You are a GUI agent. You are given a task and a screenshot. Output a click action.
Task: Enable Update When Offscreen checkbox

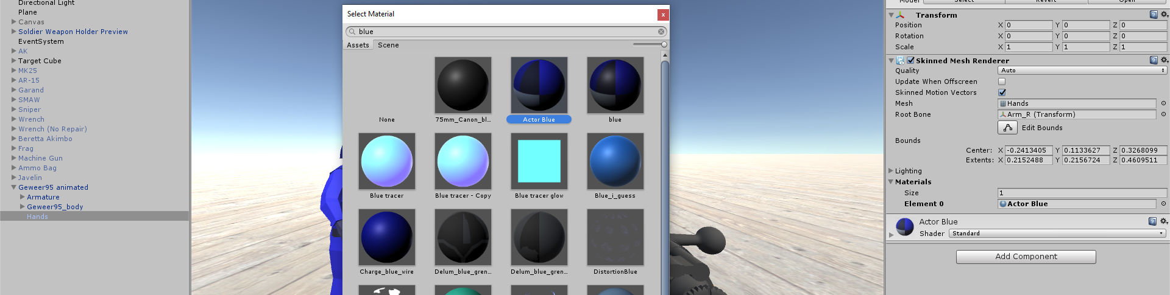click(x=1002, y=82)
